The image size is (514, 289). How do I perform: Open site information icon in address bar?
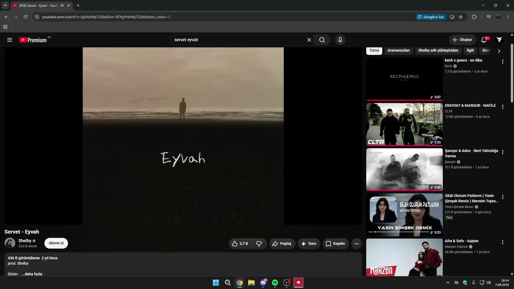click(37, 17)
